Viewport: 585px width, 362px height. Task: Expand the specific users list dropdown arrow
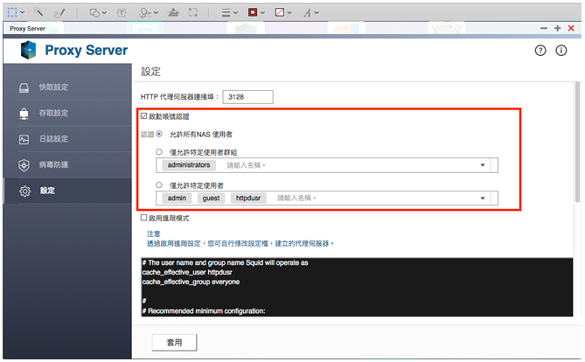483,198
